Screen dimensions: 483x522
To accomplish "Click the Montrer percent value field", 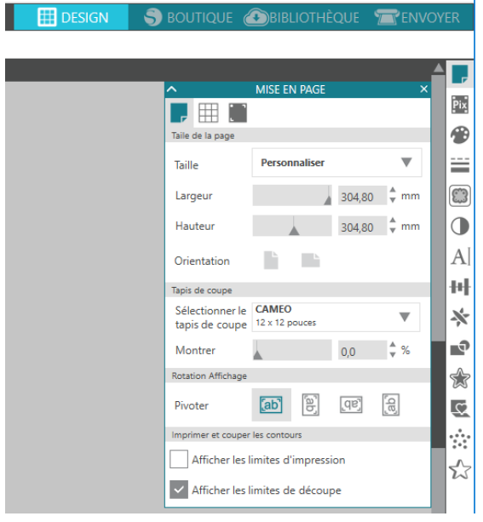I will [362, 352].
